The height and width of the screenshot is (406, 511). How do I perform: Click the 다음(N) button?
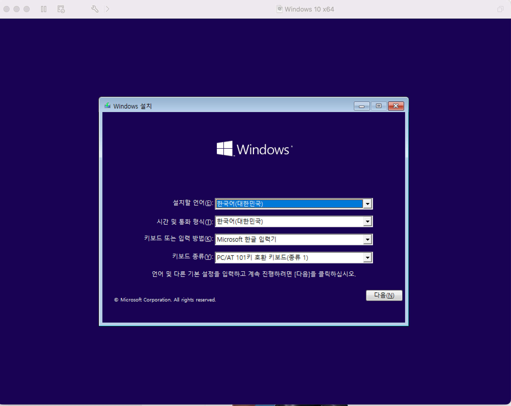point(384,295)
